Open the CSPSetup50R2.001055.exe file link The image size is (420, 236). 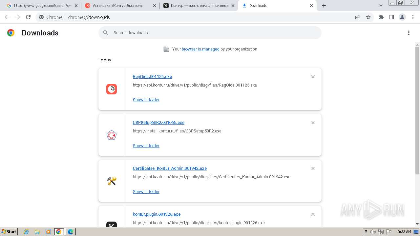point(158,122)
